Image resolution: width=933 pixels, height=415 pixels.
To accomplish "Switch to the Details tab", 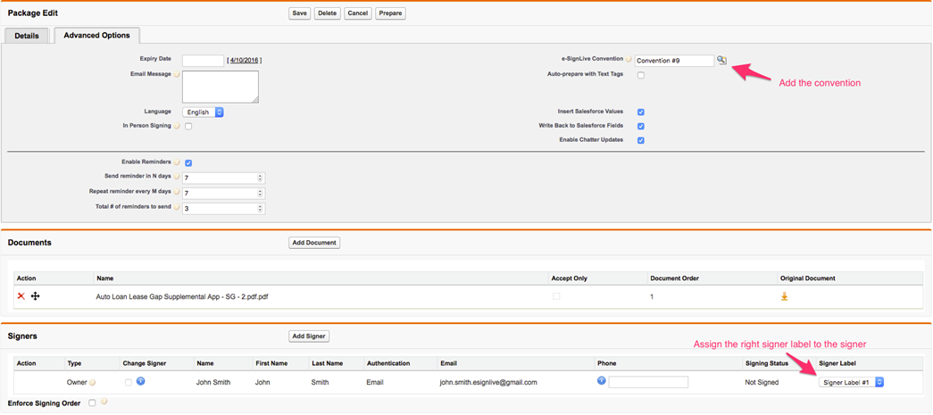I will pos(27,36).
